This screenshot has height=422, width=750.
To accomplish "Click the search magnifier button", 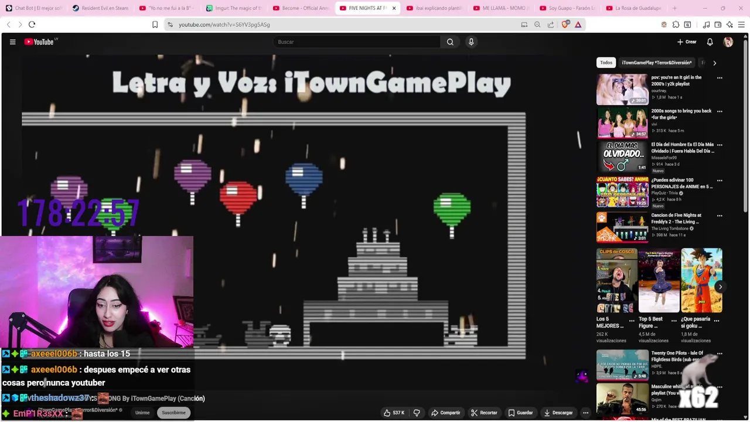I will (x=450, y=42).
